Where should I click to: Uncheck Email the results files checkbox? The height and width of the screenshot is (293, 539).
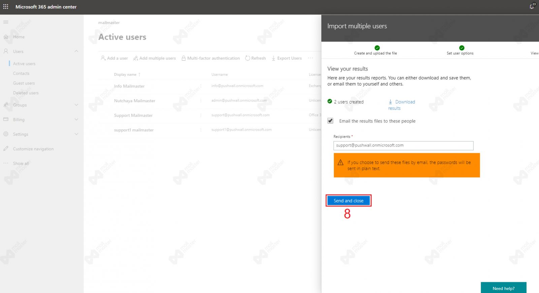(x=330, y=121)
